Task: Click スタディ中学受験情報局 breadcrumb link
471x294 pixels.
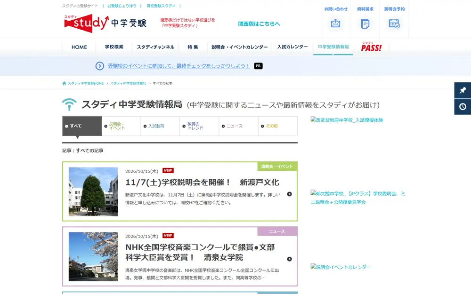Action: (128, 83)
